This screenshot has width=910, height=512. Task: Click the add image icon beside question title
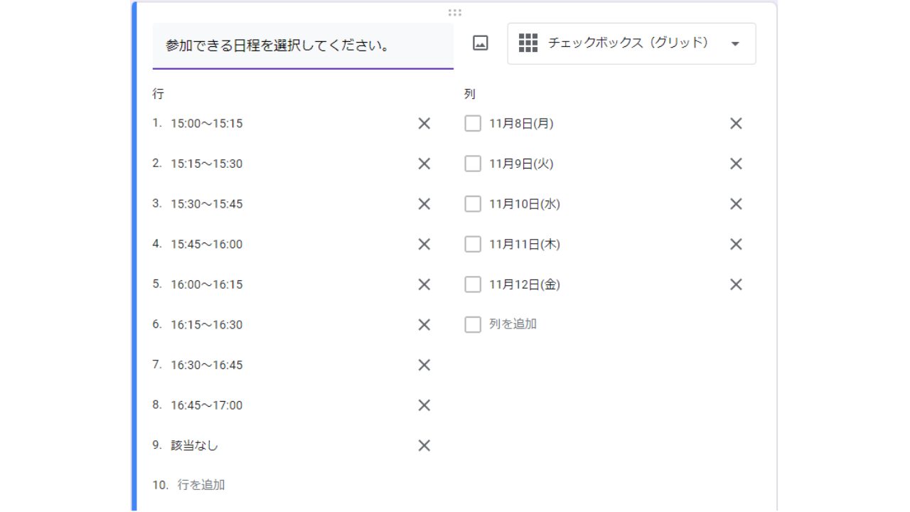coord(481,43)
